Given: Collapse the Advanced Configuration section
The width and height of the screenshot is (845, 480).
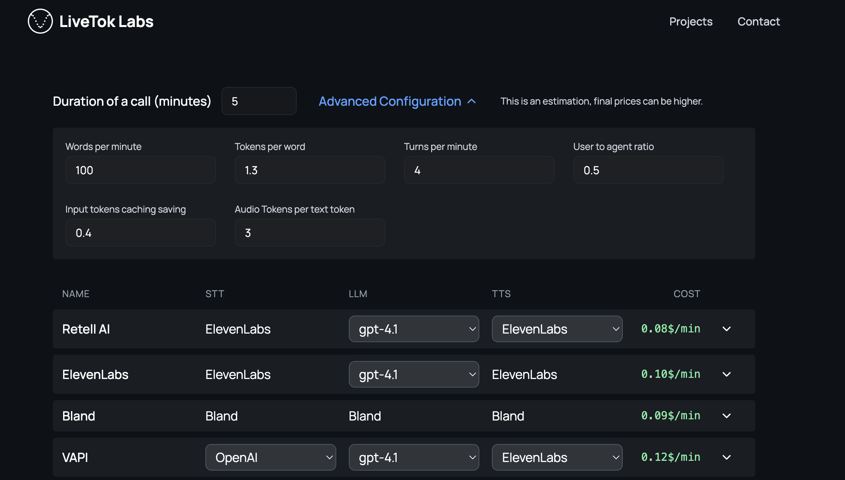Looking at the screenshot, I should (x=397, y=101).
